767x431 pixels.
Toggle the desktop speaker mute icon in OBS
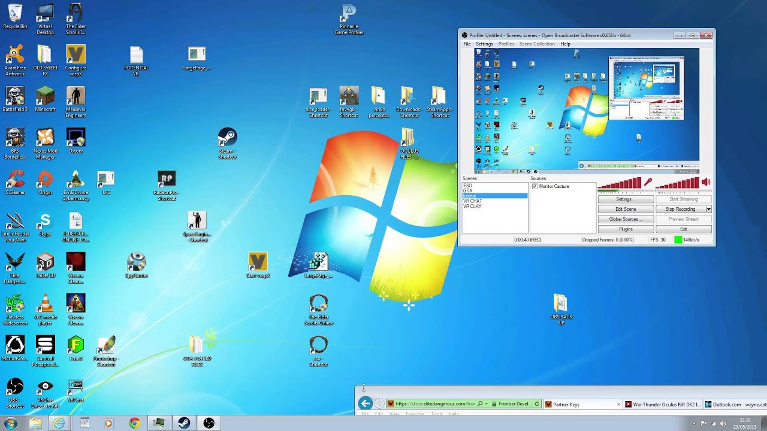tap(706, 183)
